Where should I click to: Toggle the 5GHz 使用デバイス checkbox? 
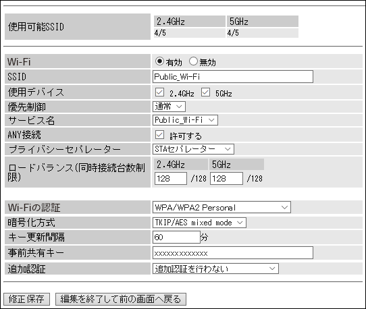click(x=205, y=92)
